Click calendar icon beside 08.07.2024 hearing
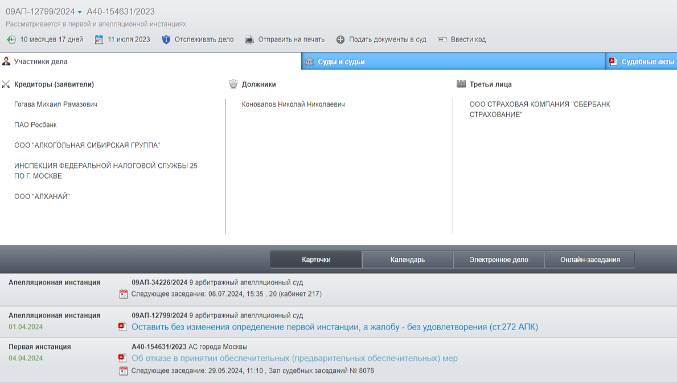The width and height of the screenshot is (677, 383). tap(124, 294)
